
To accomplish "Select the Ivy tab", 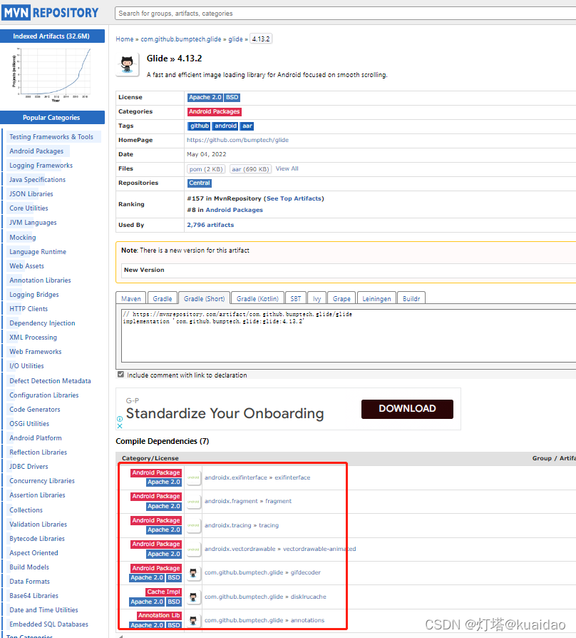I will pyautogui.click(x=317, y=298).
